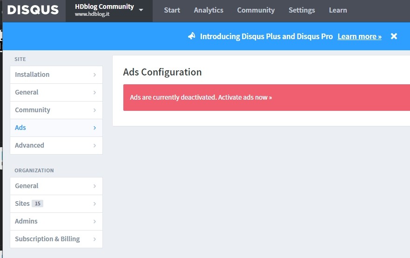
Task: Open Admins organization page
Action: click(x=56, y=221)
